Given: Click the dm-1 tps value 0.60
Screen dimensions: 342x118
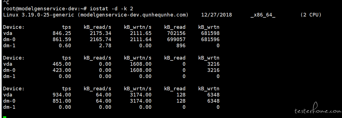Looking at the screenshot, I should click(65, 46).
